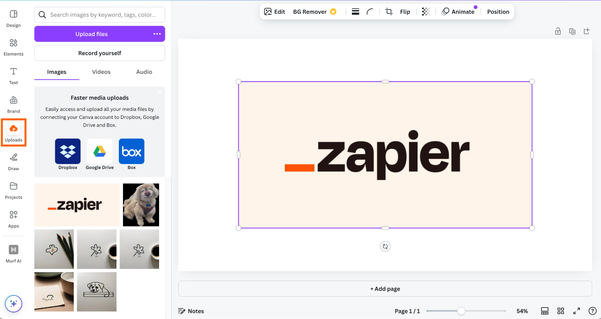Open border style lines option

click(355, 12)
